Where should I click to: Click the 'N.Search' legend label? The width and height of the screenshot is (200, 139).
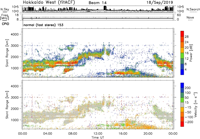193,9
